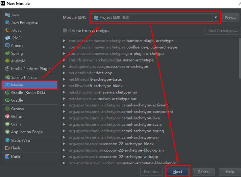Viewport: 241px width, 177px height.
Task: Expand maven-archetype-har node
Action: click(x=64, y=92)
